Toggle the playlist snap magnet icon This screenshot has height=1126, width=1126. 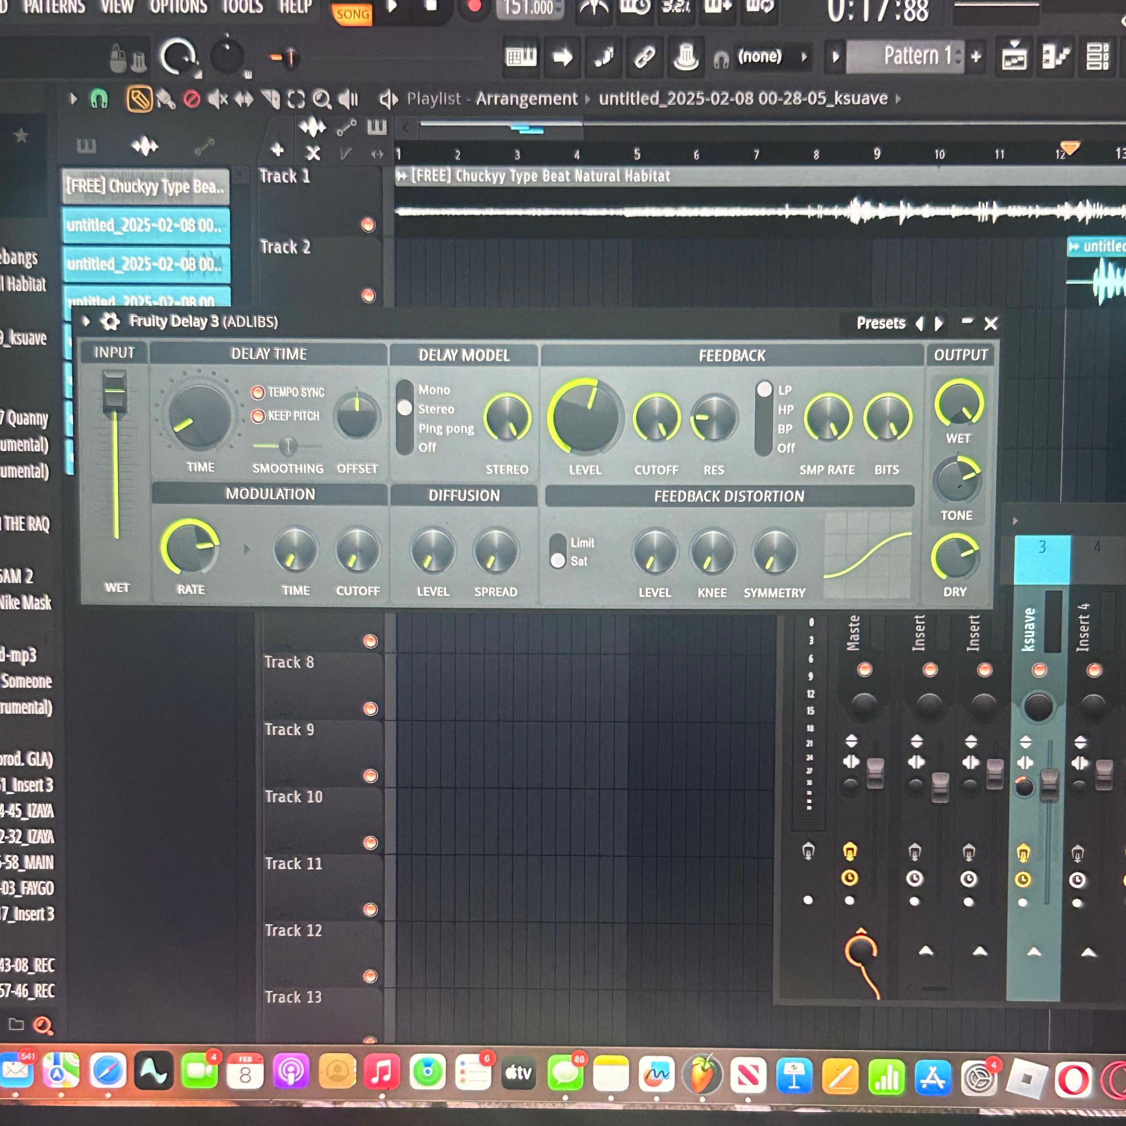(x=99, y=99)
